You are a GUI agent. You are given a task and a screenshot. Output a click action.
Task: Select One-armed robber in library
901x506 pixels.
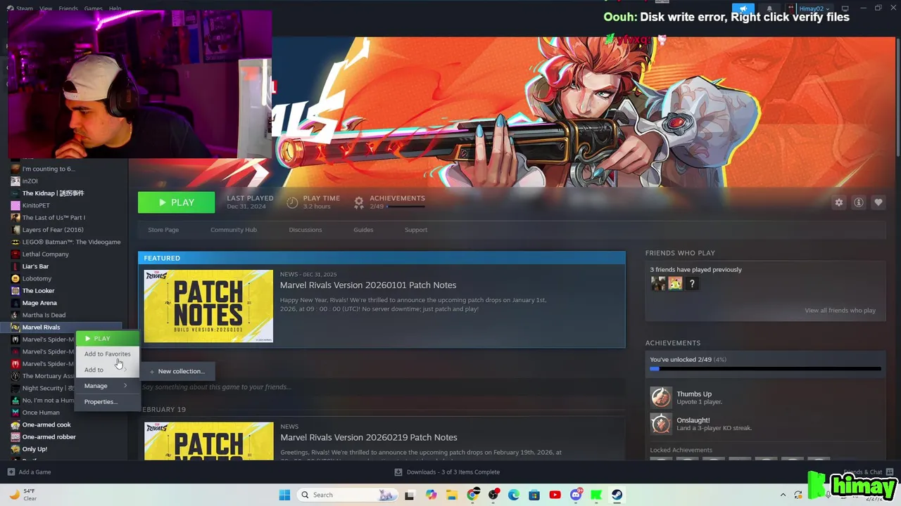[x=49, y=437]
